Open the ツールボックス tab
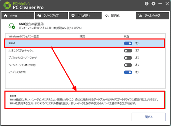The height and width of the screenshot is (126, 171). point(153,16)
